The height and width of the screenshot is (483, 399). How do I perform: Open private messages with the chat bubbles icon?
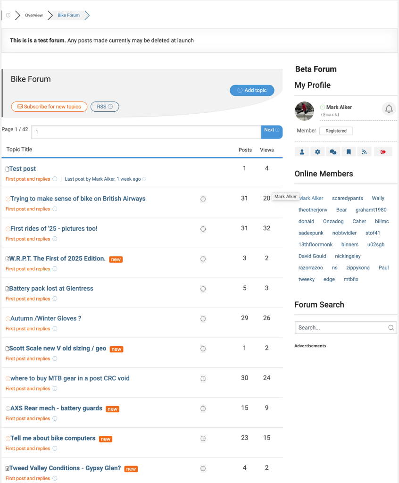pos(333,151)
